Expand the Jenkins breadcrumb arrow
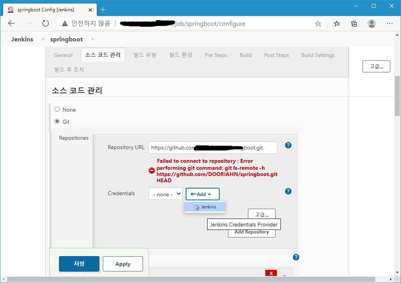The height and width of the screenshot is (283, 401). (43, 39)
